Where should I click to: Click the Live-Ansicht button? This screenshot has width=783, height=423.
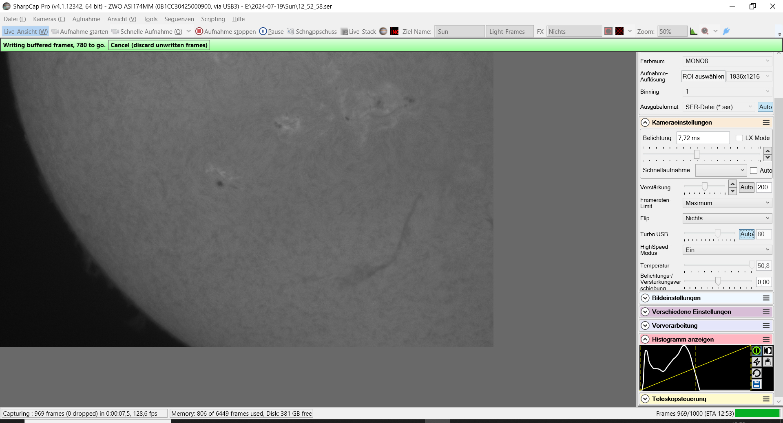[26, 31]
